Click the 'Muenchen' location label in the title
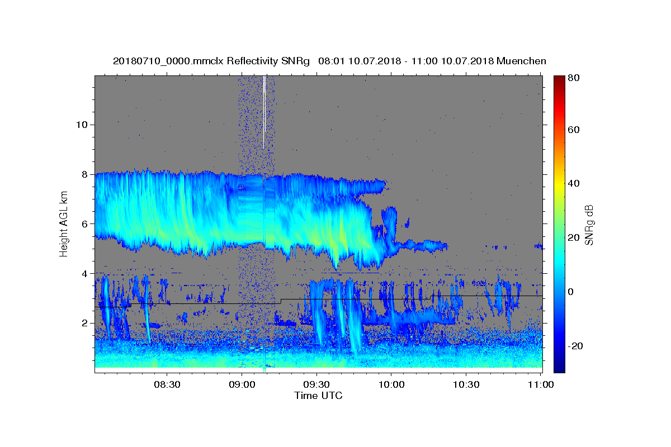Image resolution: width=671 pixels, height=447 pixels. [x=521, y=61]
